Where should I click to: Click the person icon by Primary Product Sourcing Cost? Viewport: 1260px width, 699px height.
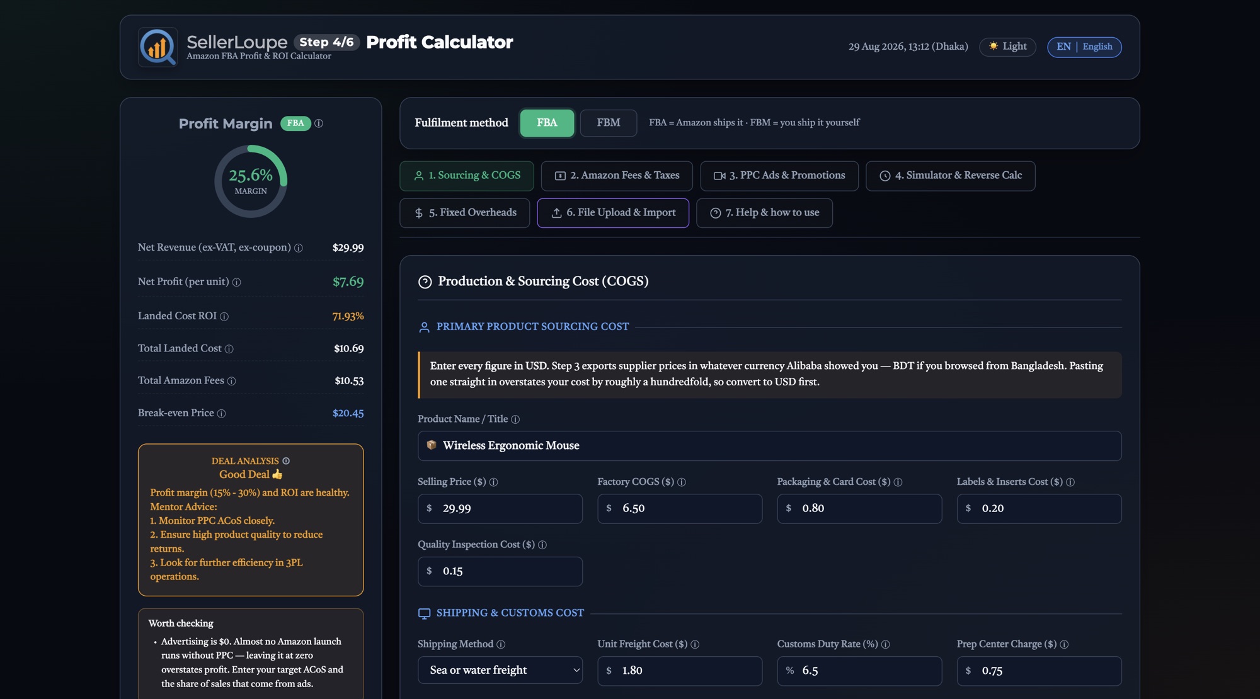tap(424, 327)
